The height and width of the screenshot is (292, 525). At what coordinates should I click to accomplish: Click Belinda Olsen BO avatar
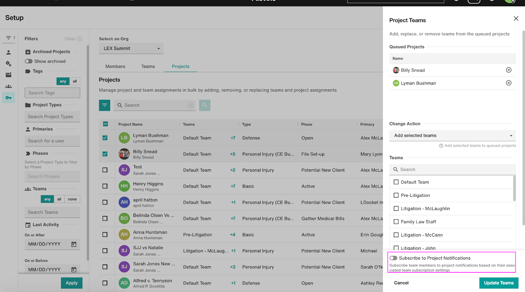point(124,218)
